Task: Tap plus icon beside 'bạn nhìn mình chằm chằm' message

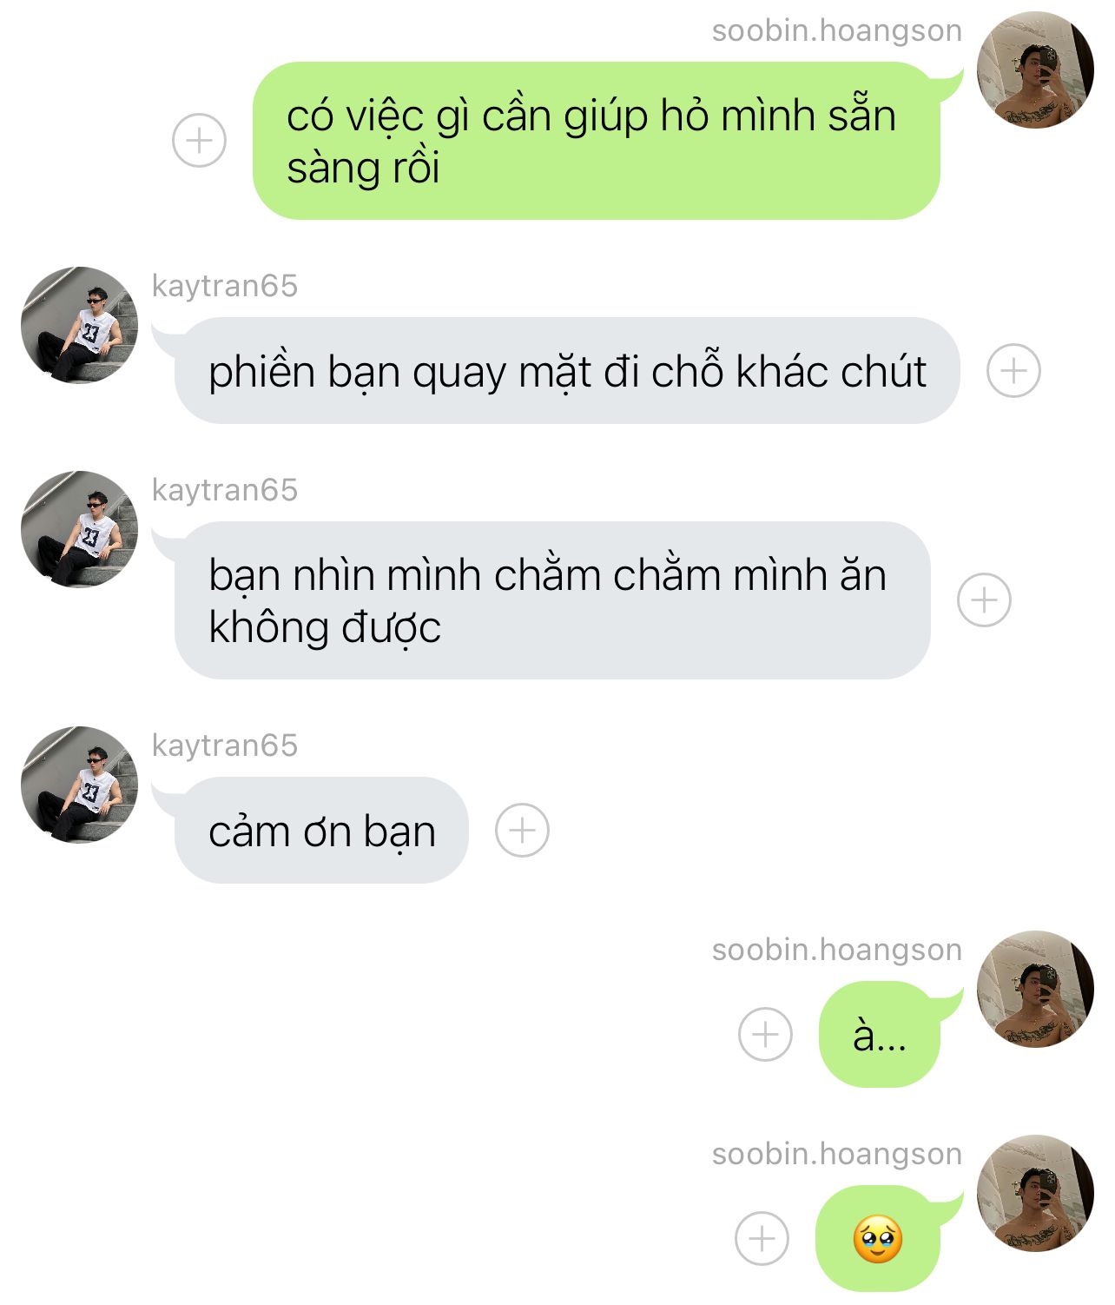Action: pos(984,600)
